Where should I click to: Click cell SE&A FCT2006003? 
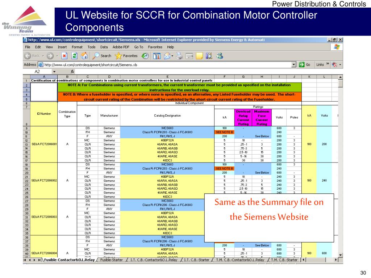44,217
